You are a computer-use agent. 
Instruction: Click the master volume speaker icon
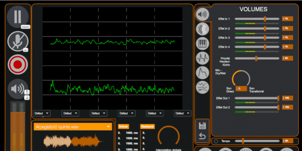17,89
